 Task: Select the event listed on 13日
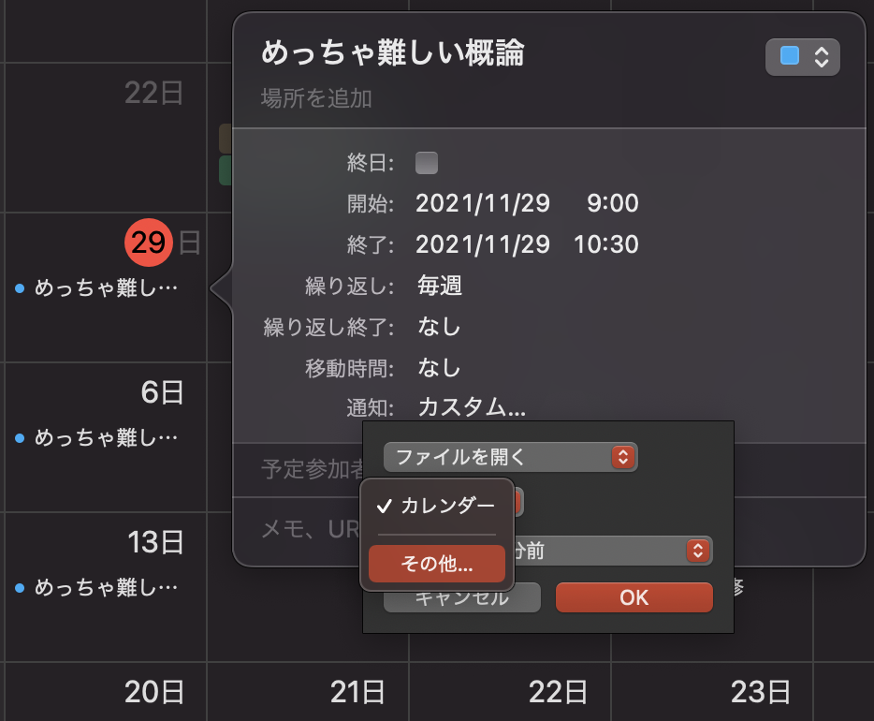point(105,588)
